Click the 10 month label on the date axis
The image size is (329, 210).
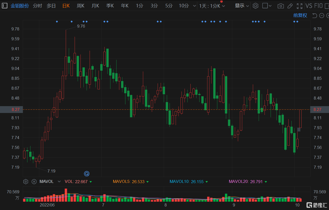pyautogui.click(x=298, y=205)
